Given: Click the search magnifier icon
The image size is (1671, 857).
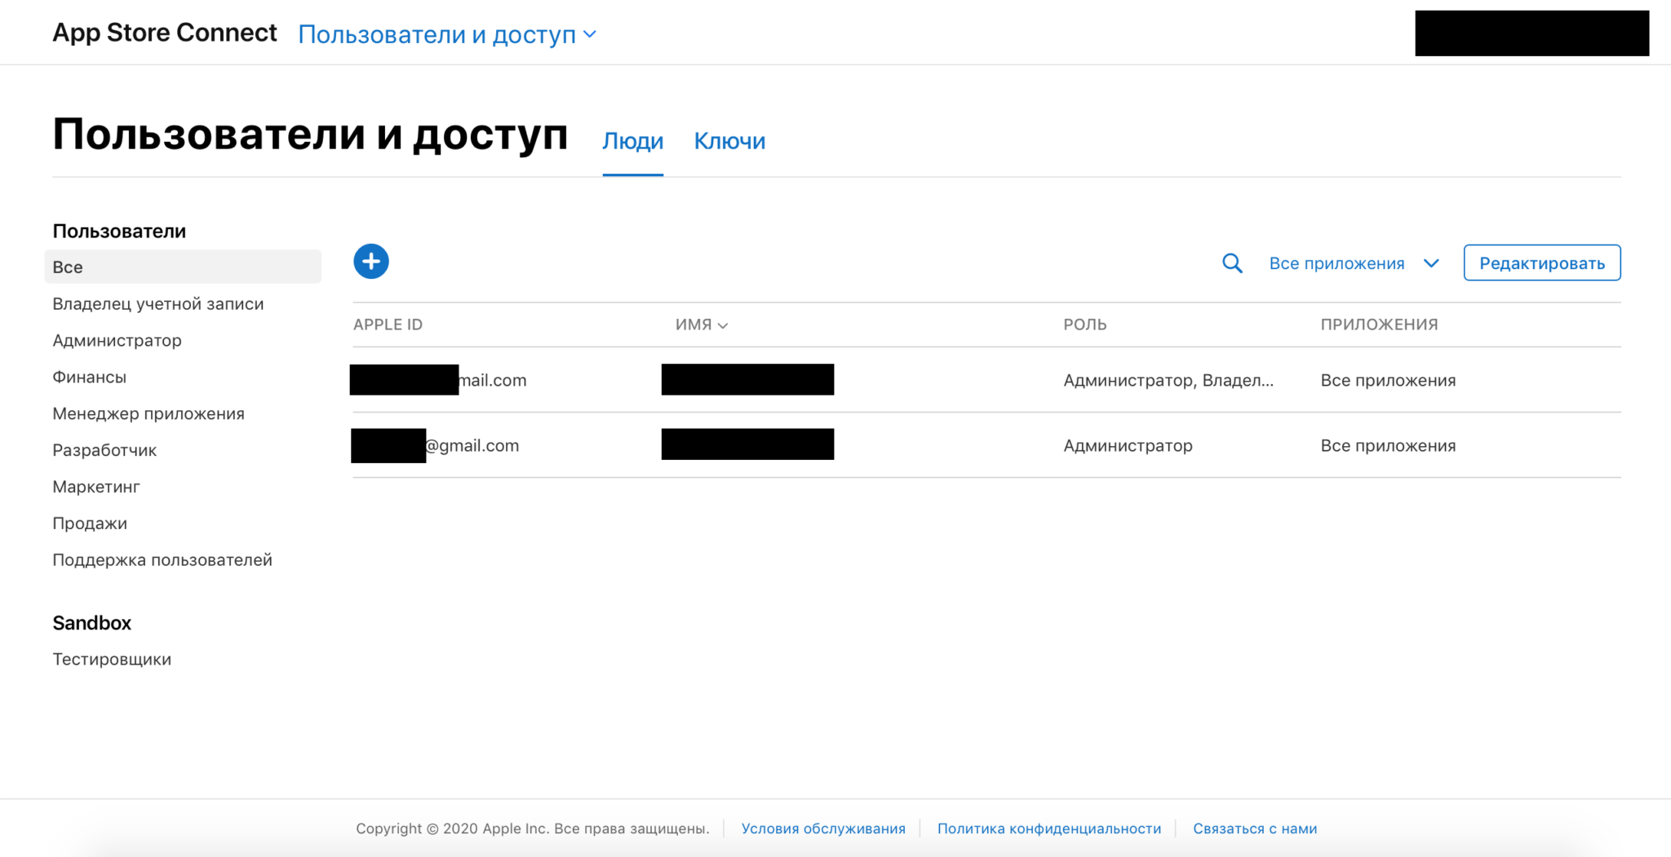Looking at the screenshot, I should [1232, 263].
